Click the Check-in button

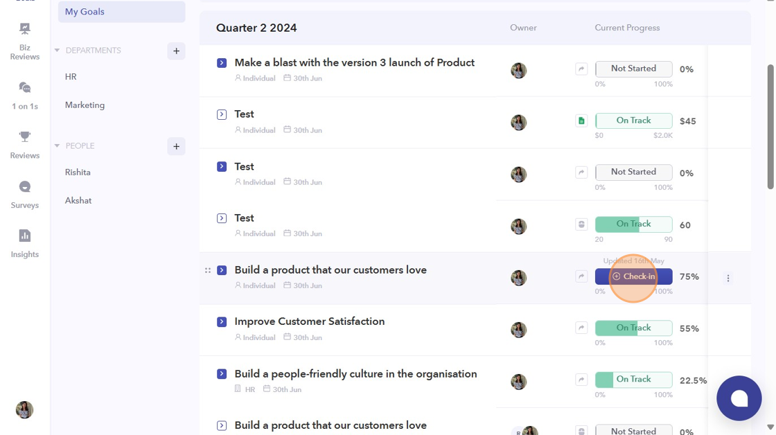[x=633, y=276]
